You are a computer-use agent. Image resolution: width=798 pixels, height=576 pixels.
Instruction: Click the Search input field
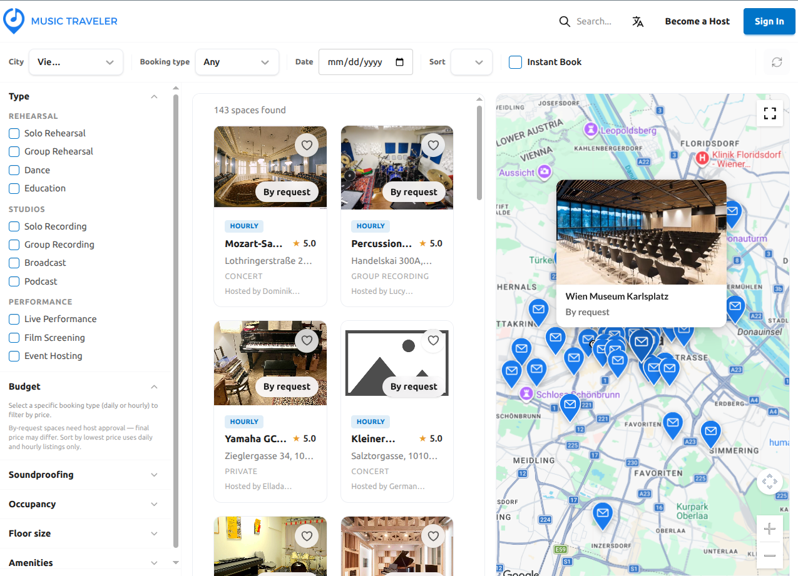click(x=594, y=21)
